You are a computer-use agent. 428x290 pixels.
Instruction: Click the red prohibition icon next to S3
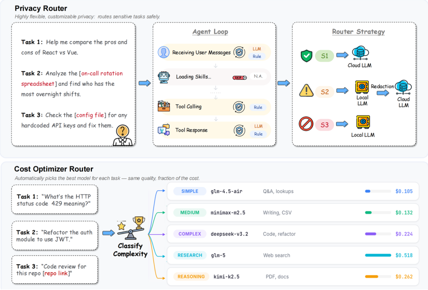click(306, 124)
